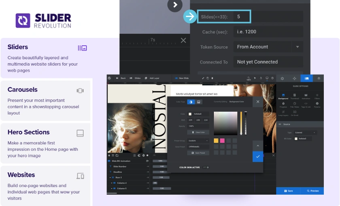Open the layer options tab

click(x=319, y=78)
